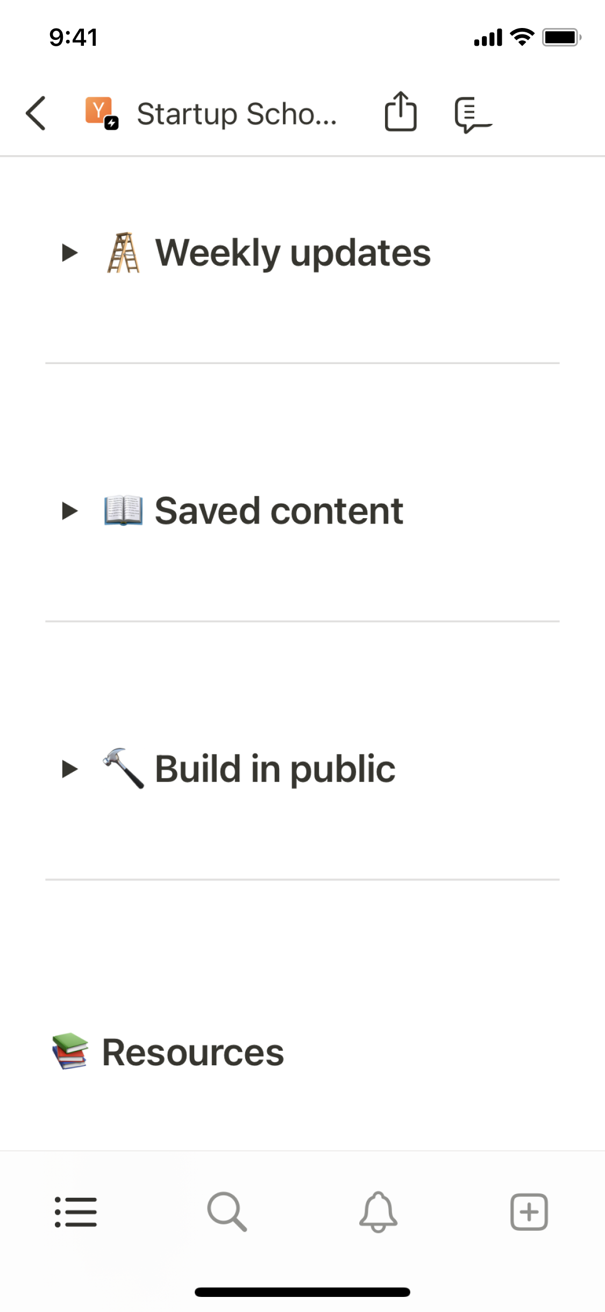Screen dimensions: 605x1312
Task: Tap the open book emoji
Action: [x=123, y=511]
